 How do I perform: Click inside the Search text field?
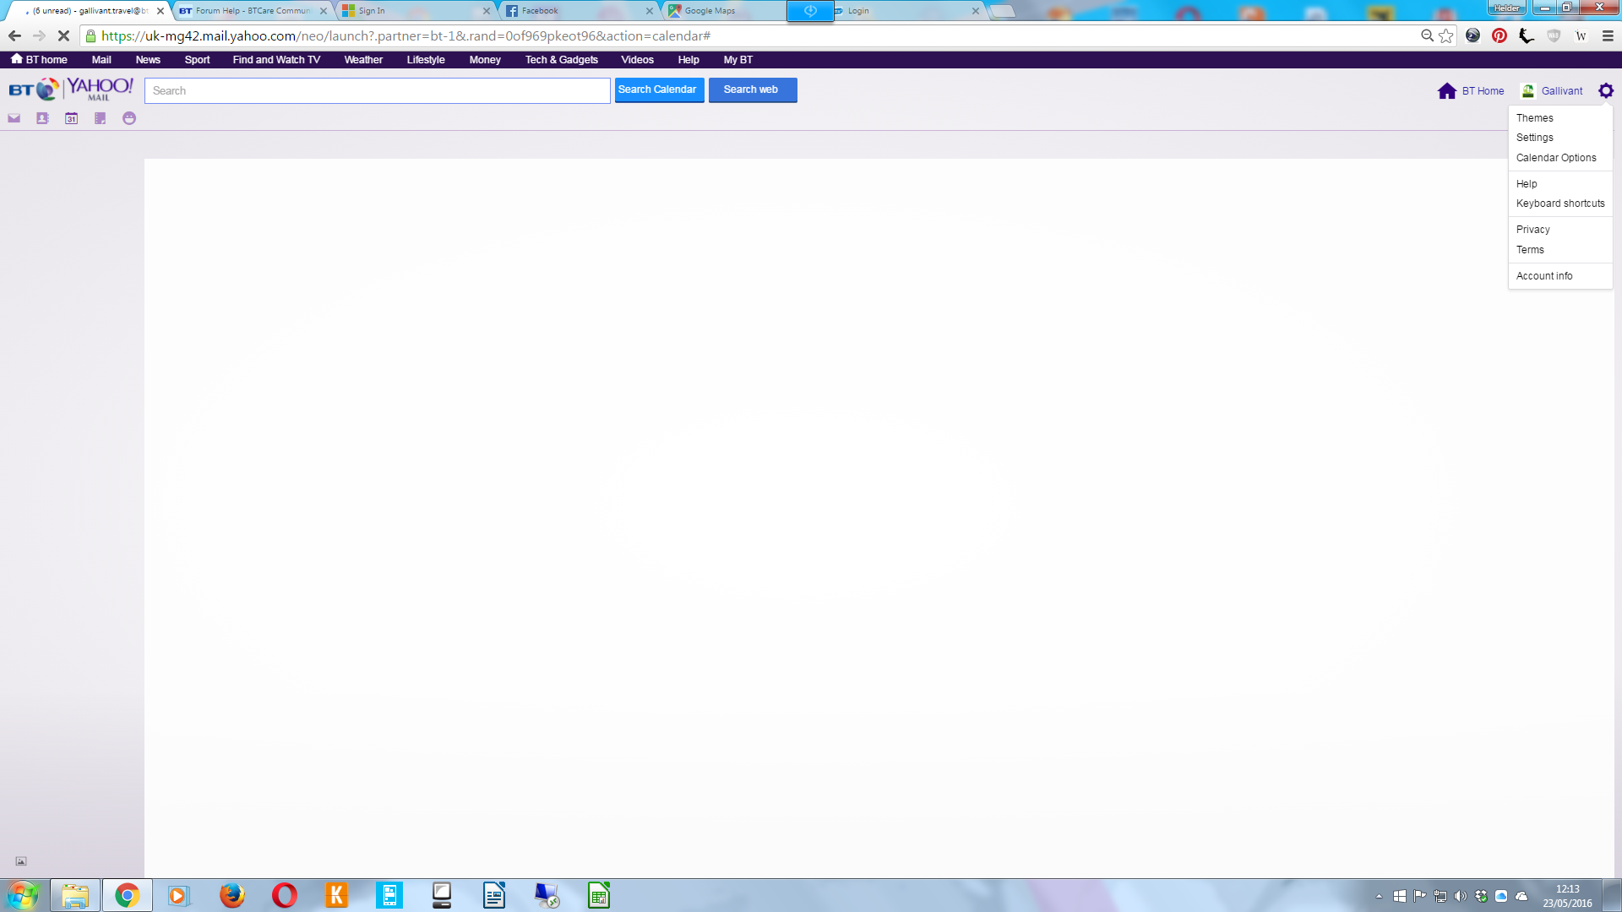pos(377,90)
